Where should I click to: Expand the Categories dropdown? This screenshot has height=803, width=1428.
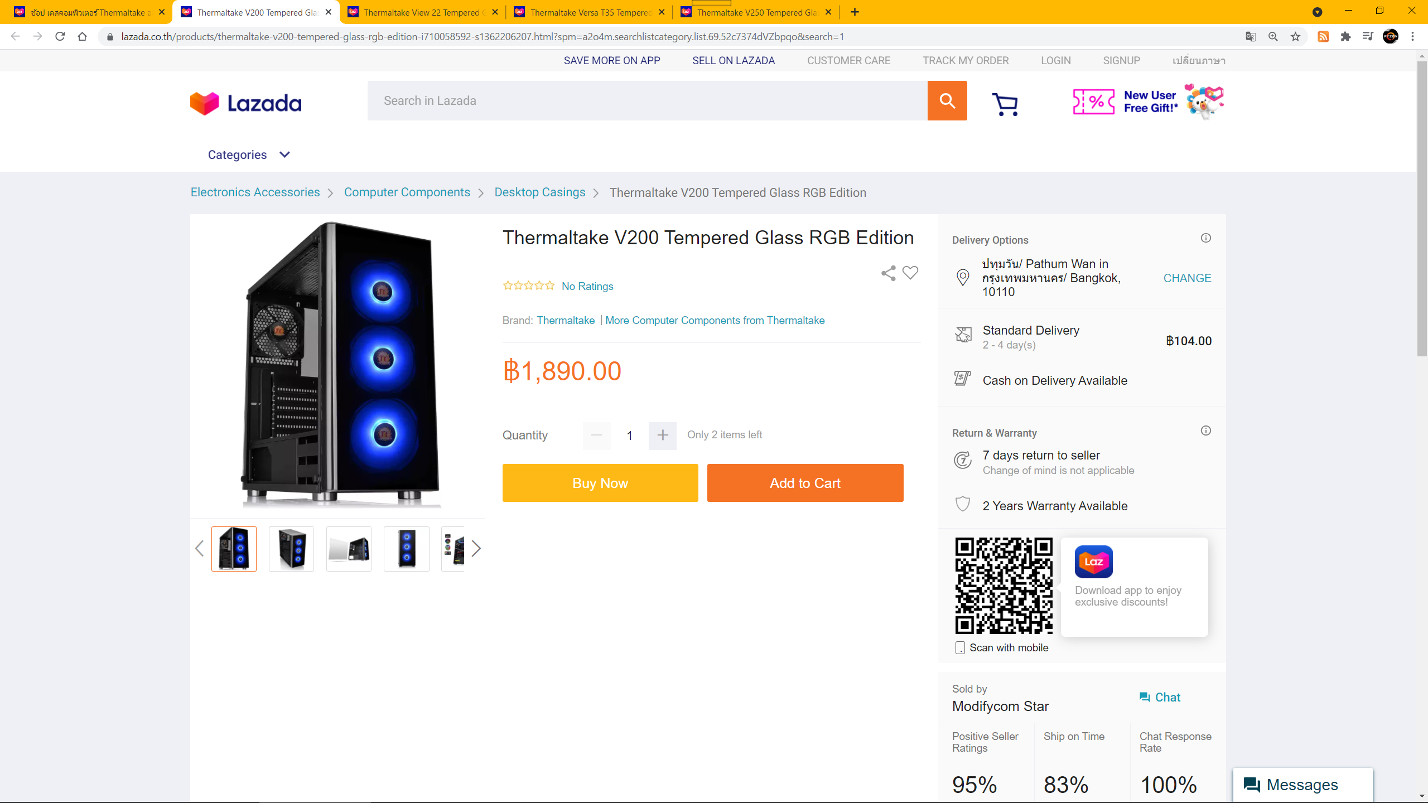pos(249,154)
